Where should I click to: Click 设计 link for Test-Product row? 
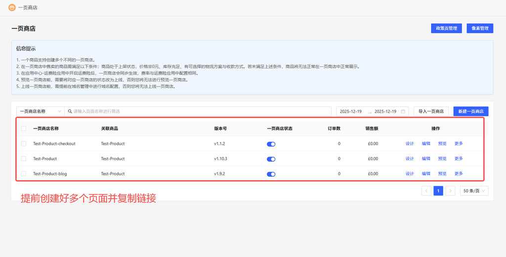[410, 159]
